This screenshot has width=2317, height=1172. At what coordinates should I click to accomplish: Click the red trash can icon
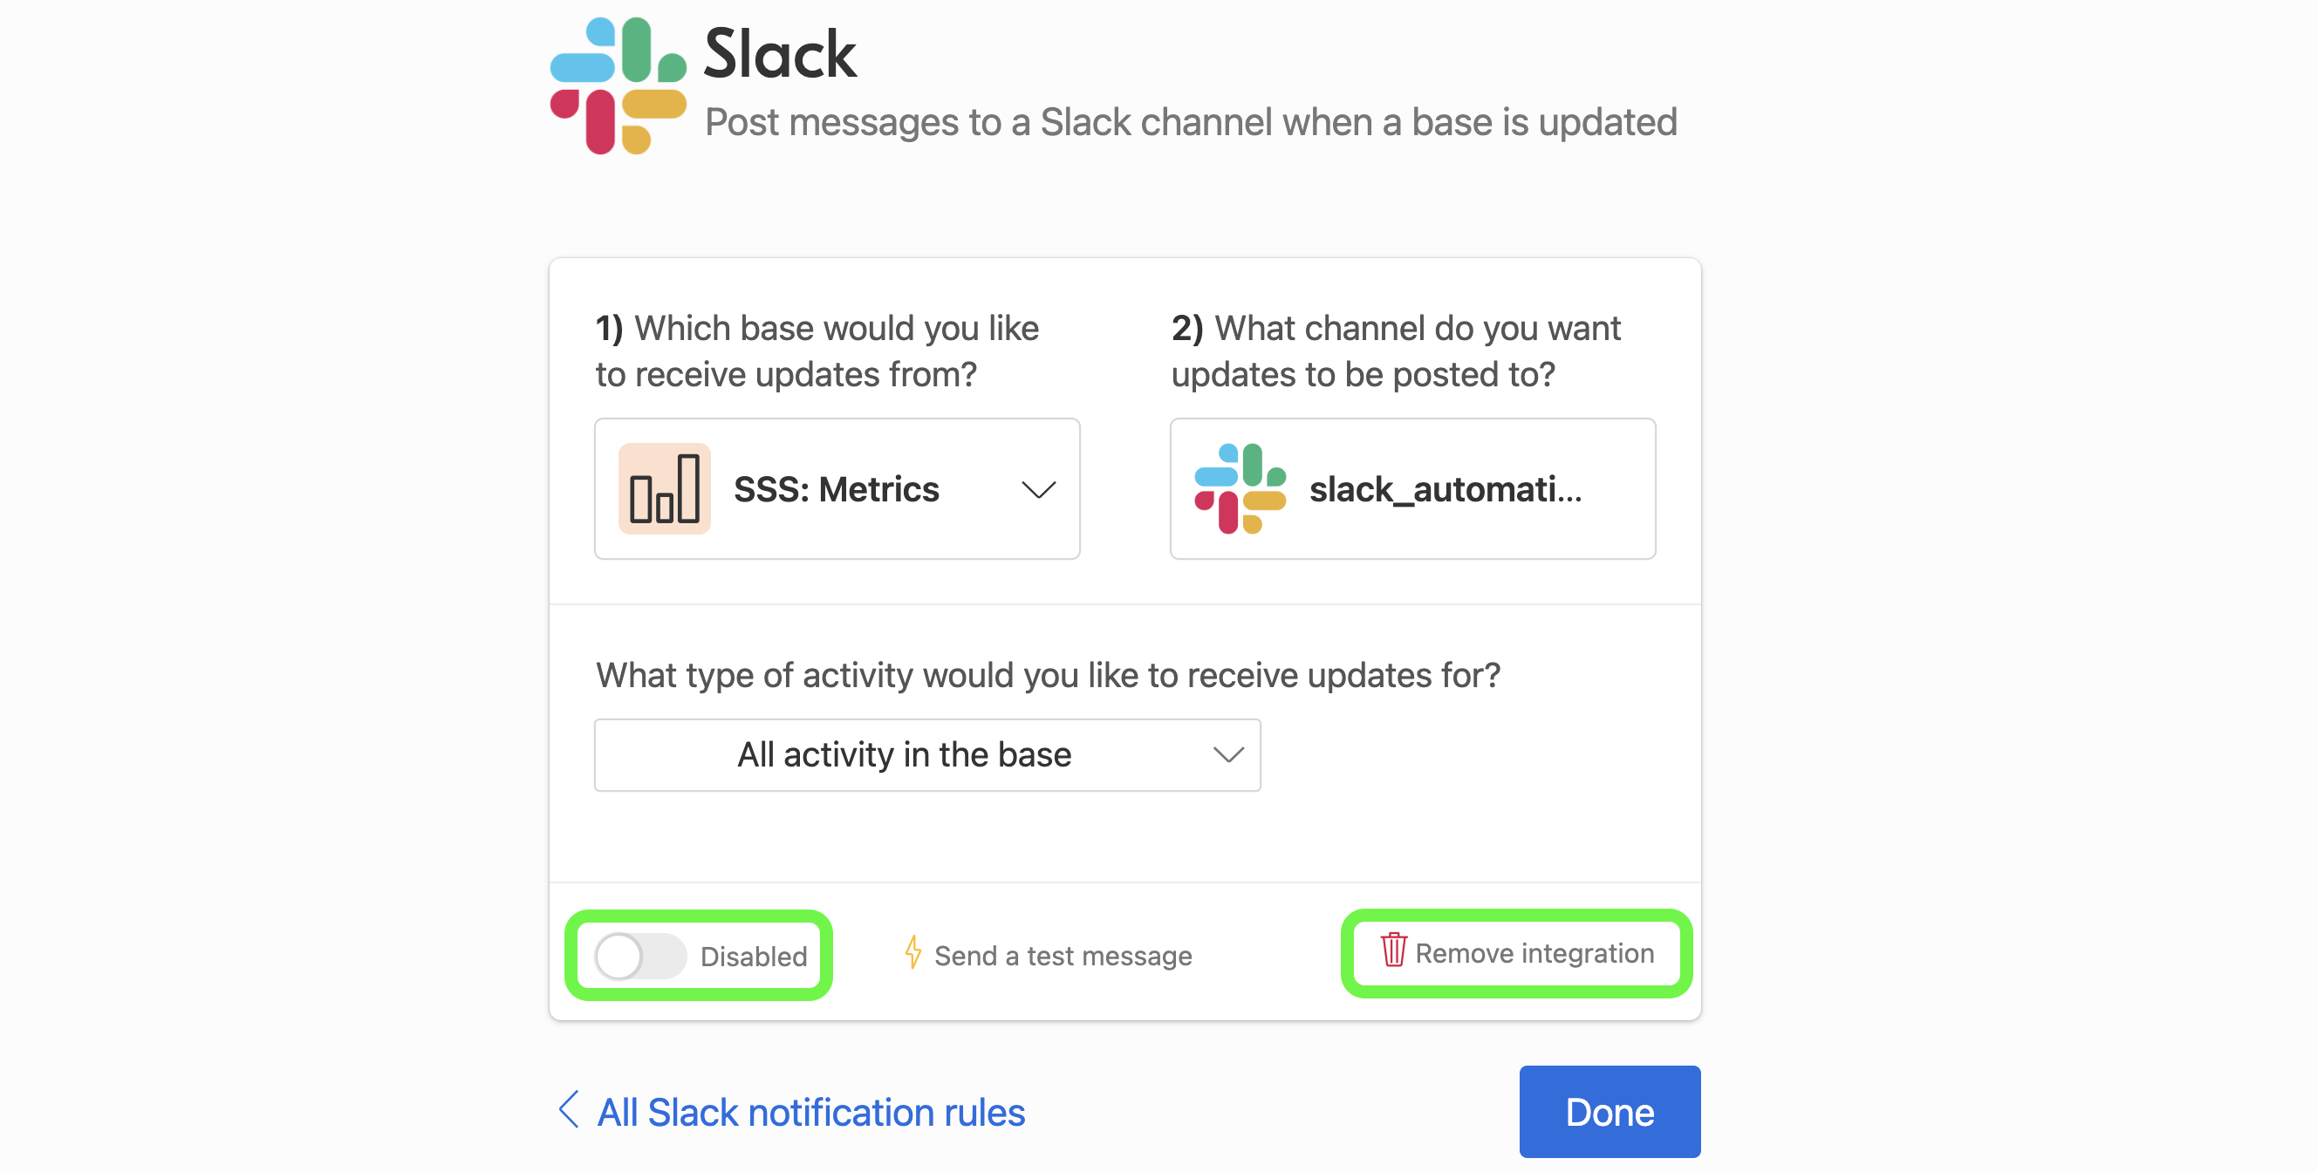coord(1393,951)
